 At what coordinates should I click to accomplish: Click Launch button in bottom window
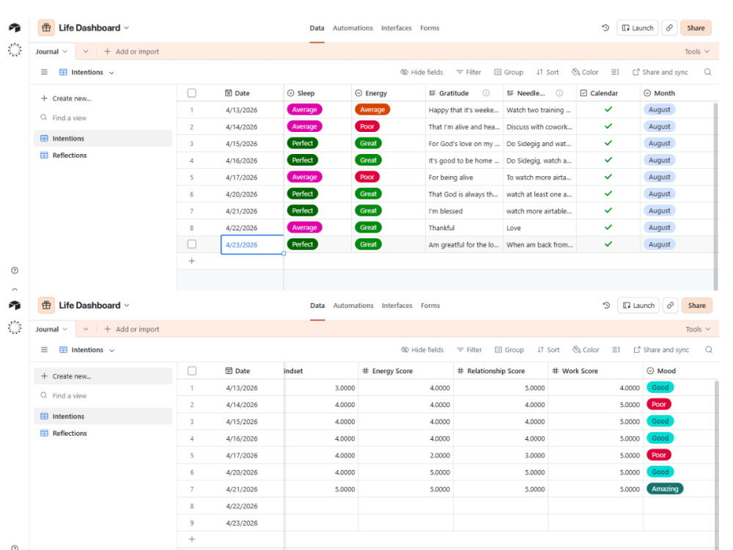[638, 305]
